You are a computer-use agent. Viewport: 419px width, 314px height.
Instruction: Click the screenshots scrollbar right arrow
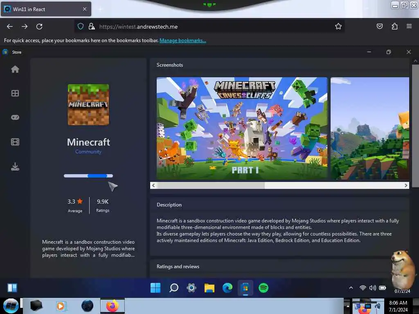pyautogui.click(x=406, y=185)
